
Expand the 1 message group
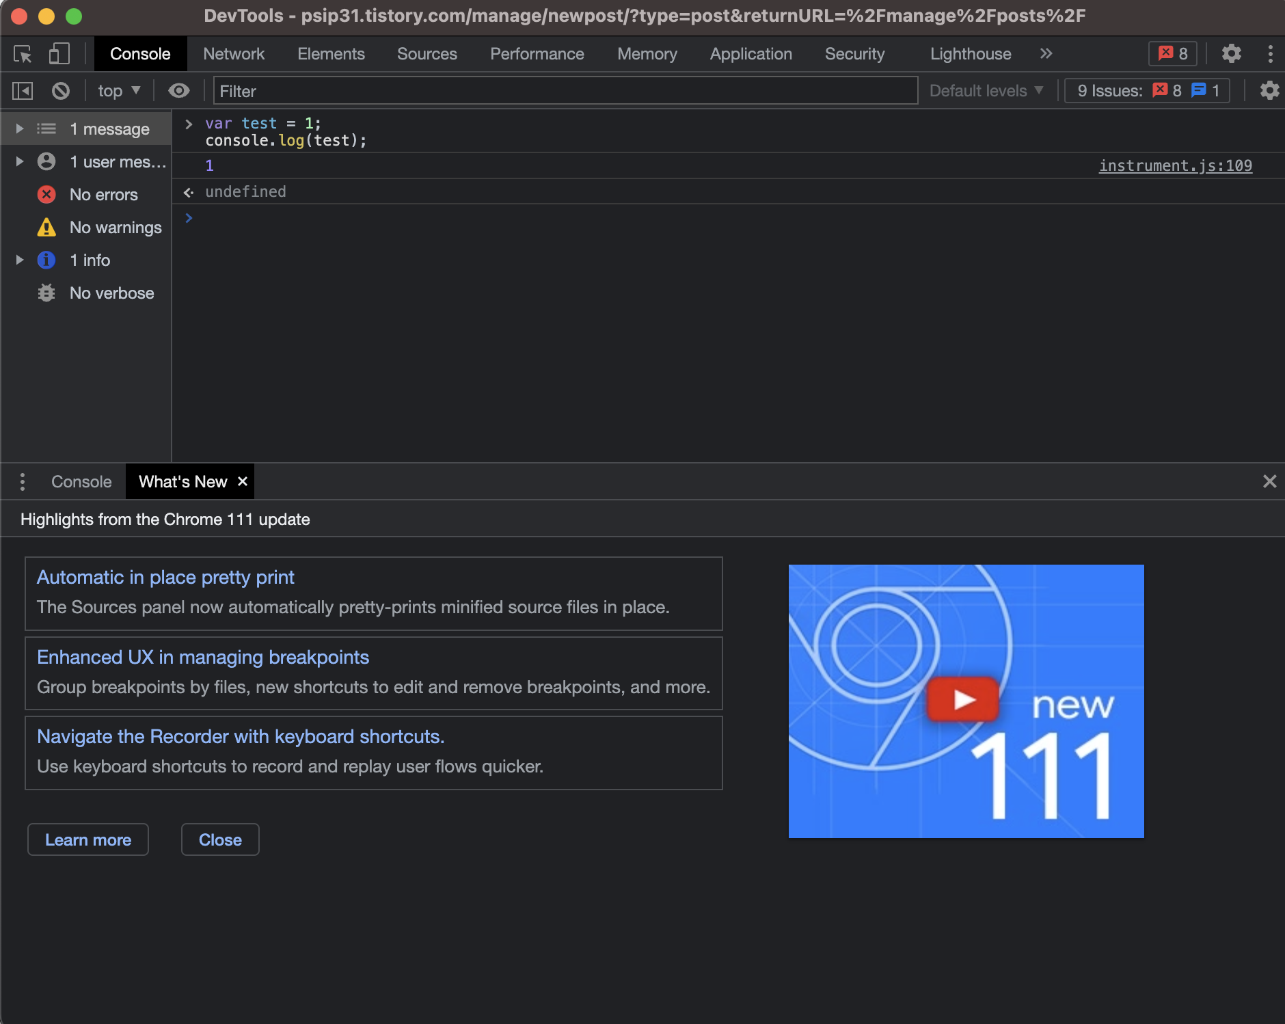20,129
